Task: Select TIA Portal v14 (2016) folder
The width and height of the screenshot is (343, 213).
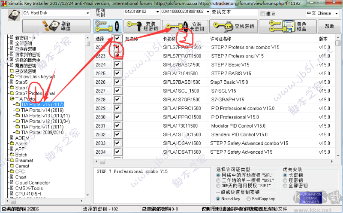Action: [x=42, y=110]
